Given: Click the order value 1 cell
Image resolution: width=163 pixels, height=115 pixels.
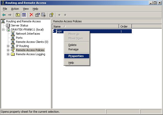Looking at the screenshot, I should coord(121,31).
